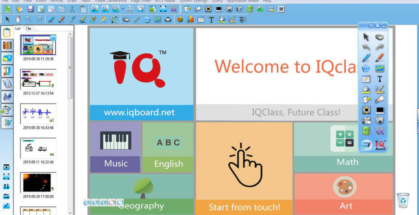Select the hand pan tool in toolbar

point(140,9)
